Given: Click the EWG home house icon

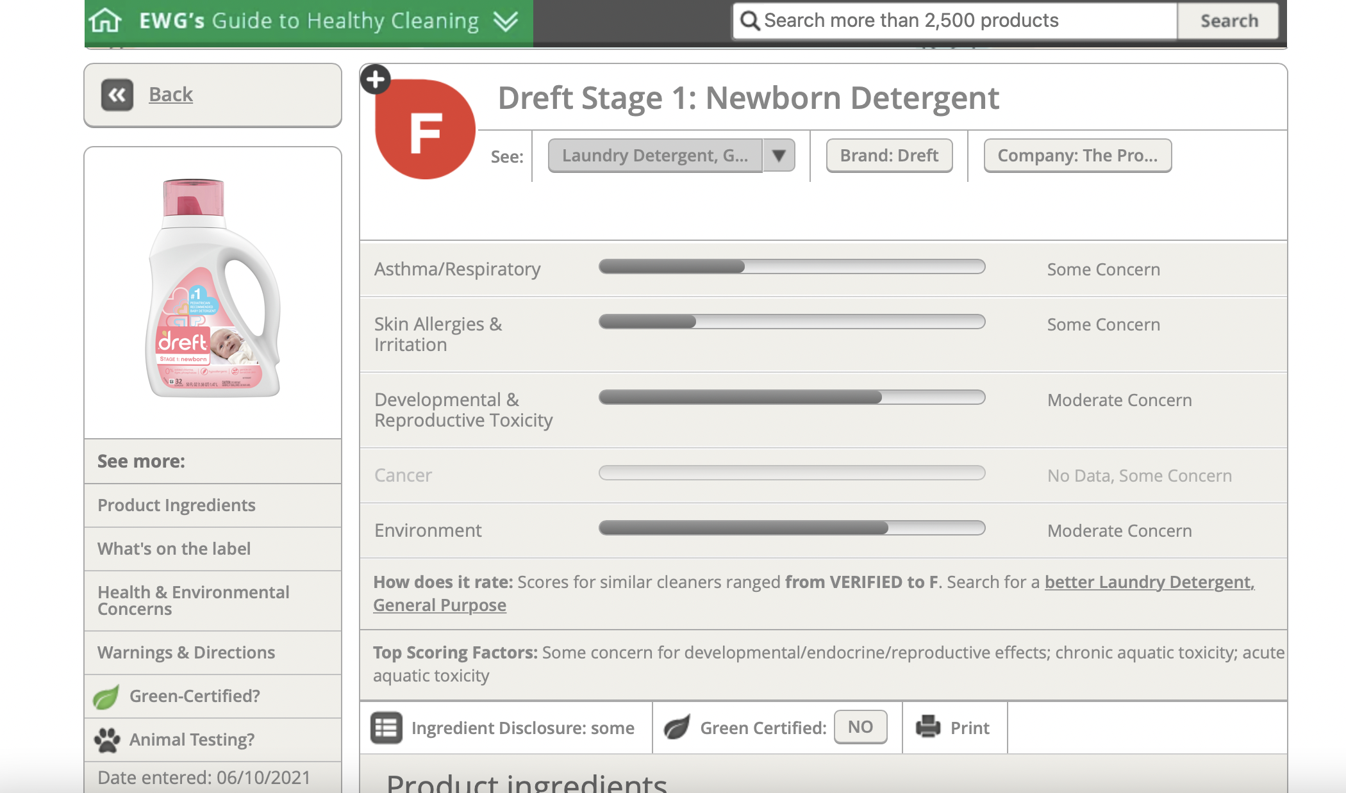Looking at the screenshot, I should (105, 20).
